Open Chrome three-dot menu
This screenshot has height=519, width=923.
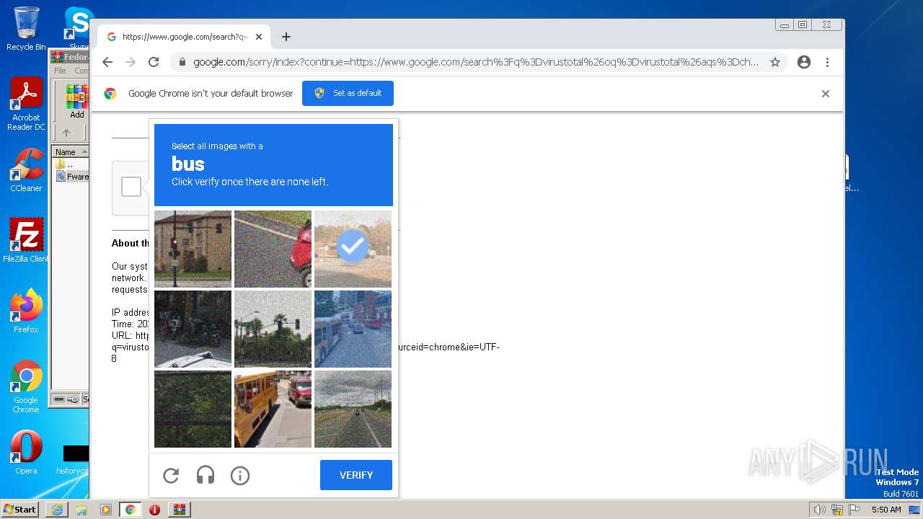click(x=827, y=62)
